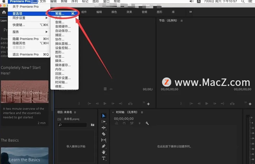Mark In brace icon in Program monitor
The width and height of the screenshot is (255, 164).
pyautogui.click(x=181, y=103)
